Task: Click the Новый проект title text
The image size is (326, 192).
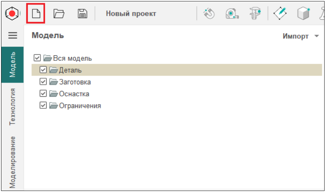Action: pyautogui.click(x=131, y=14)
